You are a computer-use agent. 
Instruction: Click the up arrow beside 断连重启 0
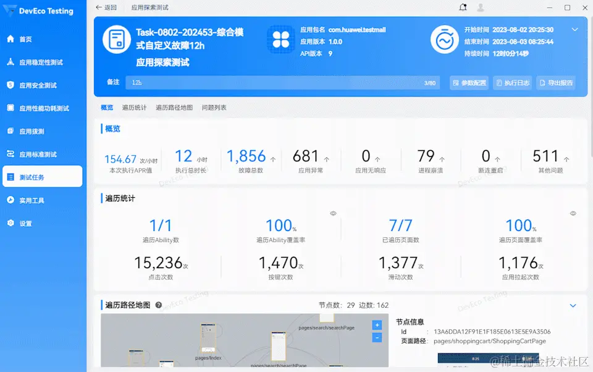coord(497,159)
